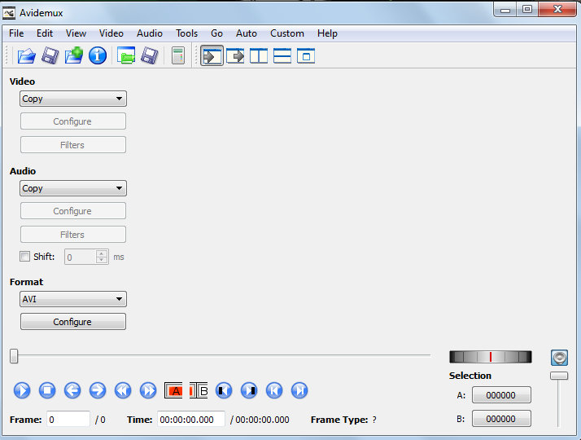This screenshot has height=440, width=581.
Task: Select the Output preview mode icon
Action: pyautogui.click(x=235, y=56)
